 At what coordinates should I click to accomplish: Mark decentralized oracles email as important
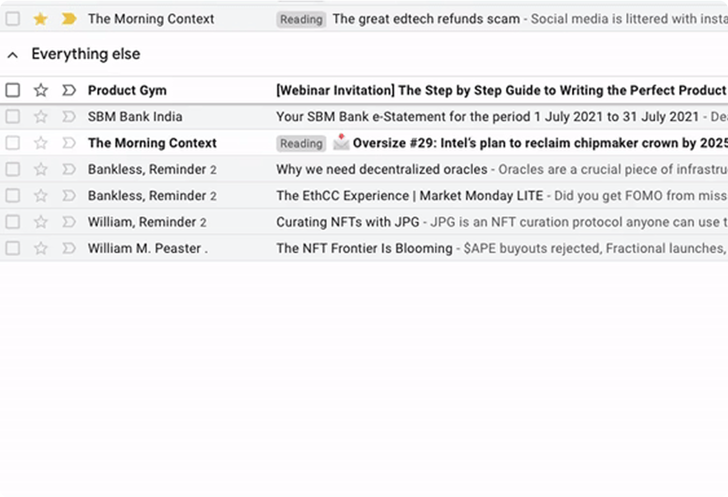69,169
